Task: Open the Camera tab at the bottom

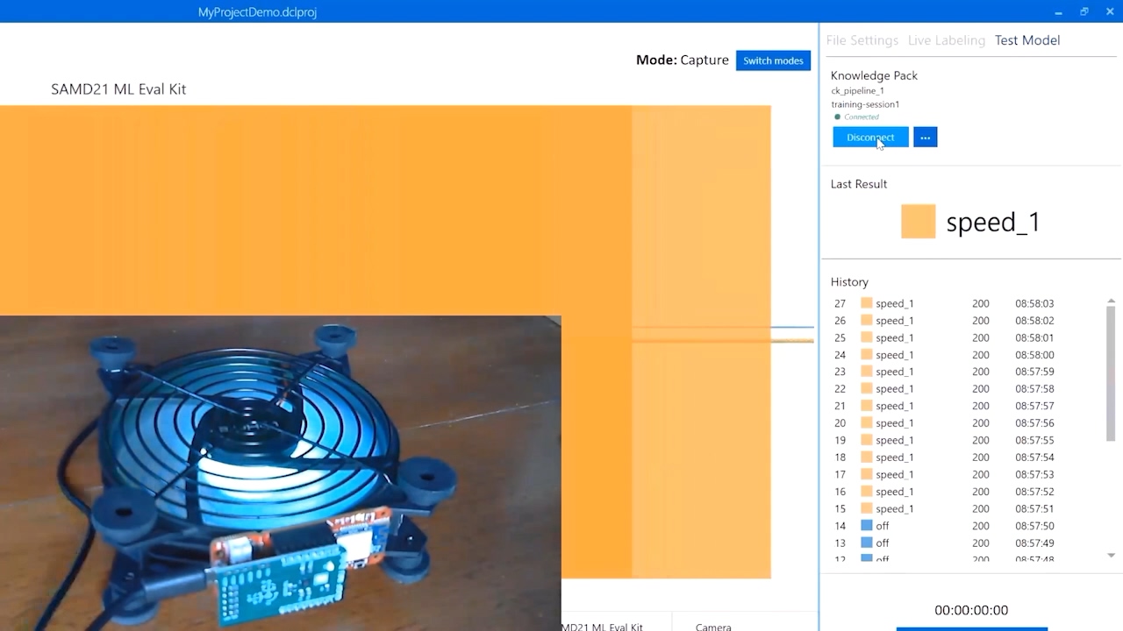Action: click(712, 627)
